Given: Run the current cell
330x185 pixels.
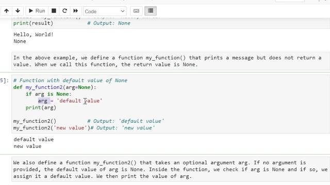Looking at the screenshot, I should [37, 11].
